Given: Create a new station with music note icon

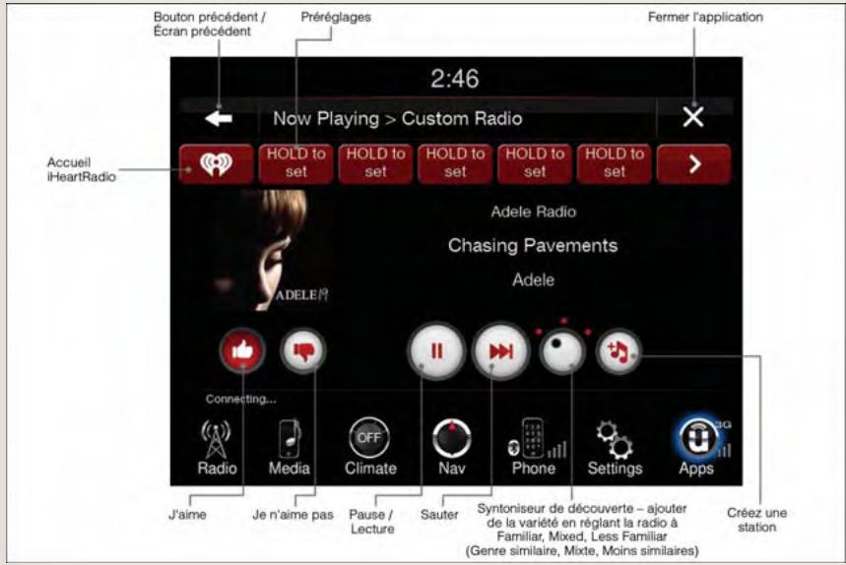Looking at the screenshot, I should tap(618, 351).
